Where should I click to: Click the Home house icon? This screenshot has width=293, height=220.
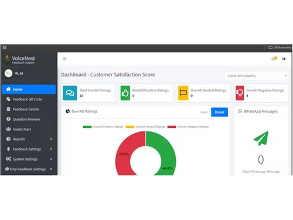pos(8,89)
